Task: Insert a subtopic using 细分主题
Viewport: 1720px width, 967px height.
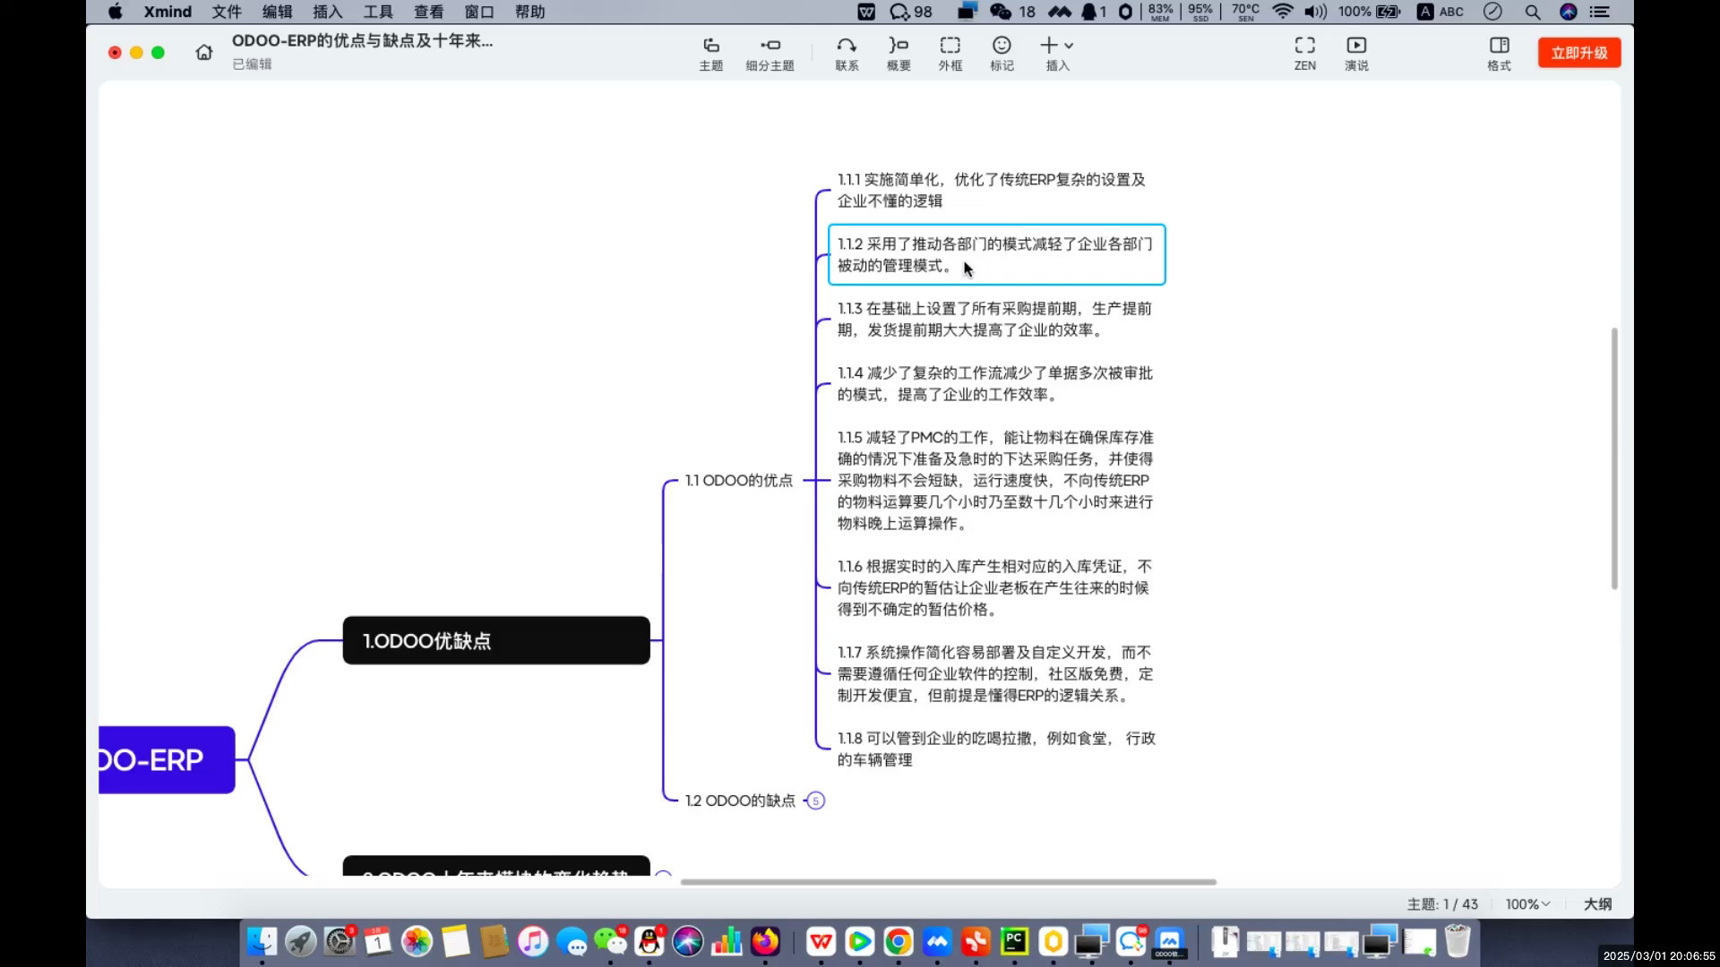Action: point(770,54)
